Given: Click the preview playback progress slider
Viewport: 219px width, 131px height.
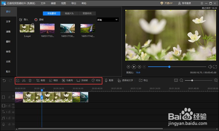Looking at the screenshot, I should pos(177,67).
